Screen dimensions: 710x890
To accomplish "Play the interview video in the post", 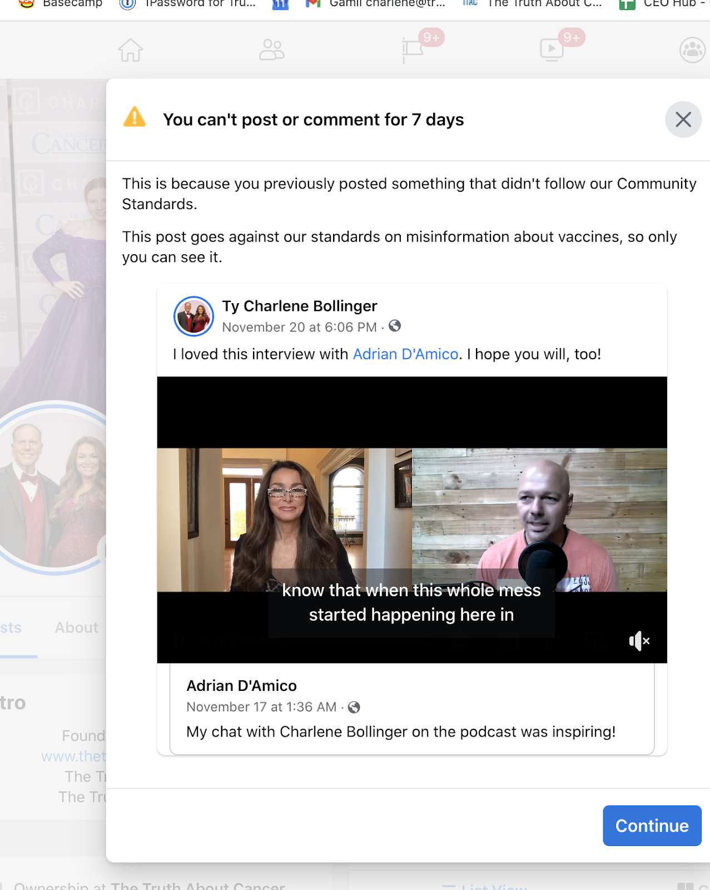I will pos(412,520).
